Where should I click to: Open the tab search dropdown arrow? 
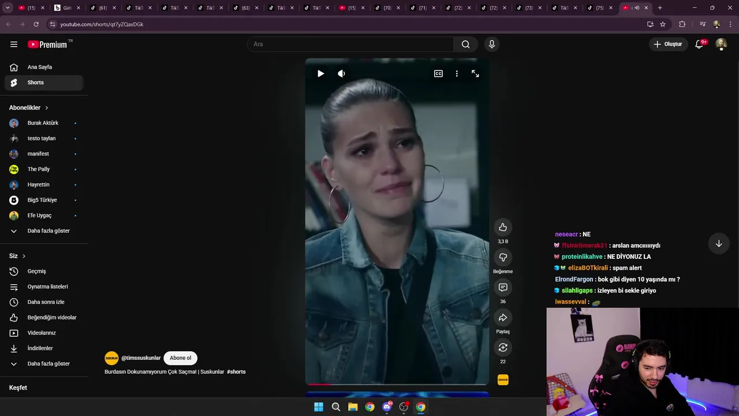[x=8, y=8]
